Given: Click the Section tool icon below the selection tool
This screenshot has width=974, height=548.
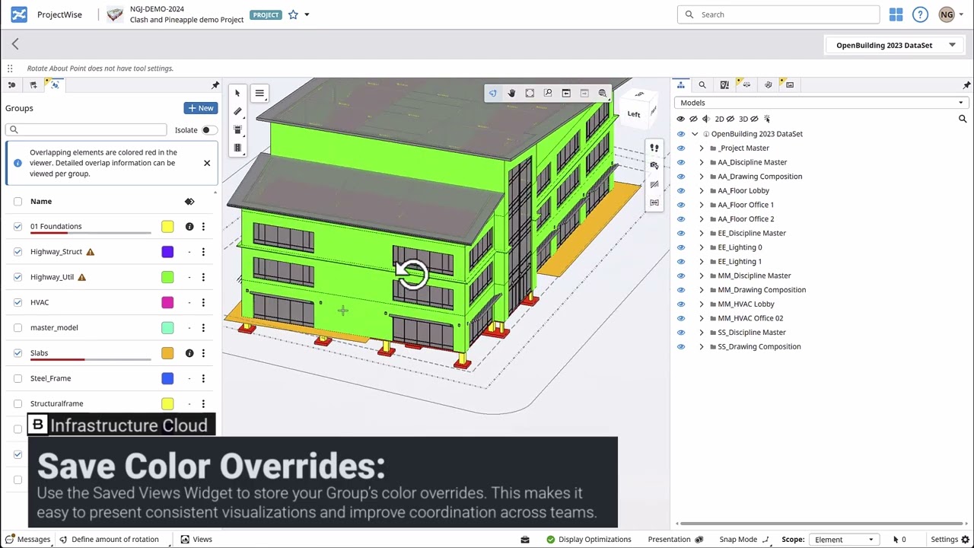Looking at the screenshot, I should 237,129.
